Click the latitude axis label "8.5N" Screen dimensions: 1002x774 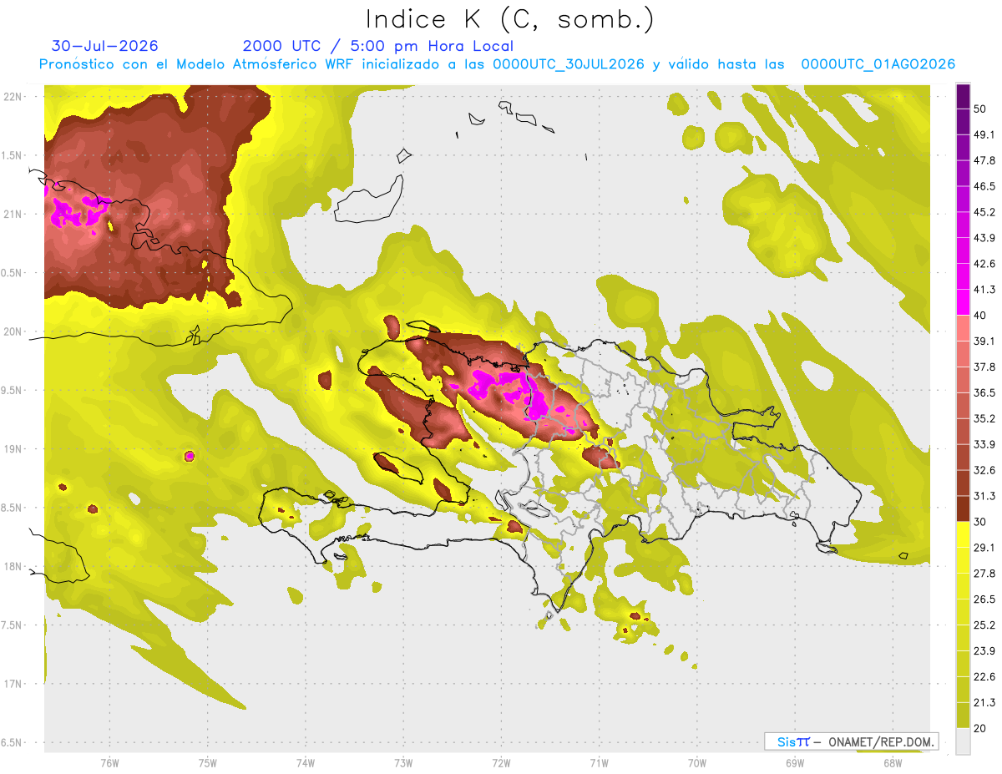click(12, 508)
